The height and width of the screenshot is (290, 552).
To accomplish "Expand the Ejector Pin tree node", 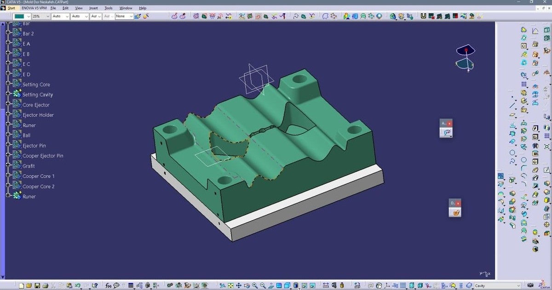I will (8, 146).
